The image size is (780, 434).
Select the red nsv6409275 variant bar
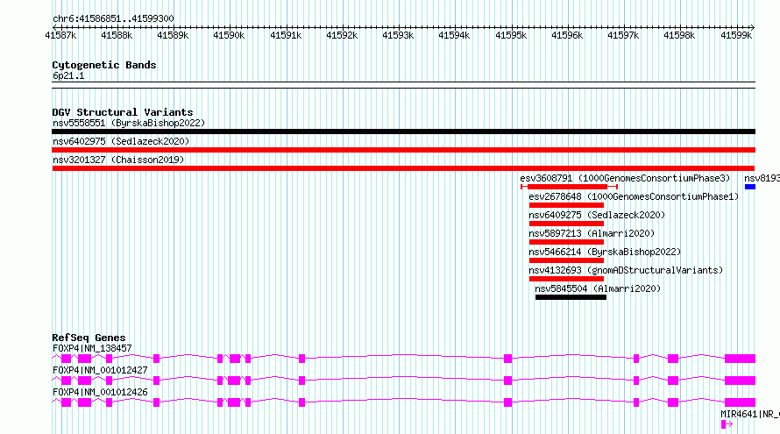[566, 224]
